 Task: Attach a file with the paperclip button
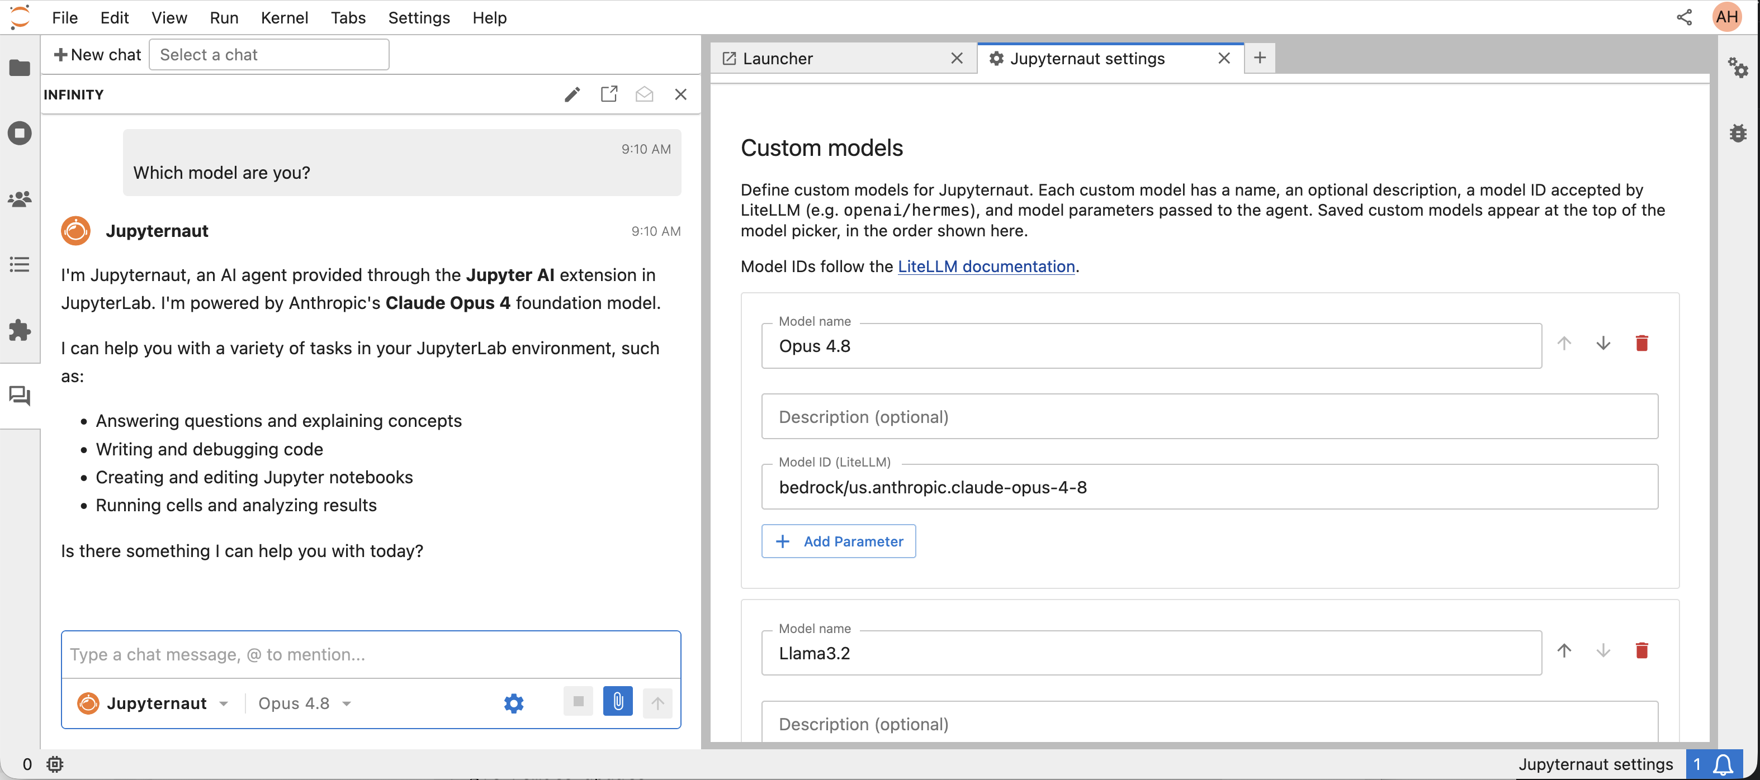618,701
